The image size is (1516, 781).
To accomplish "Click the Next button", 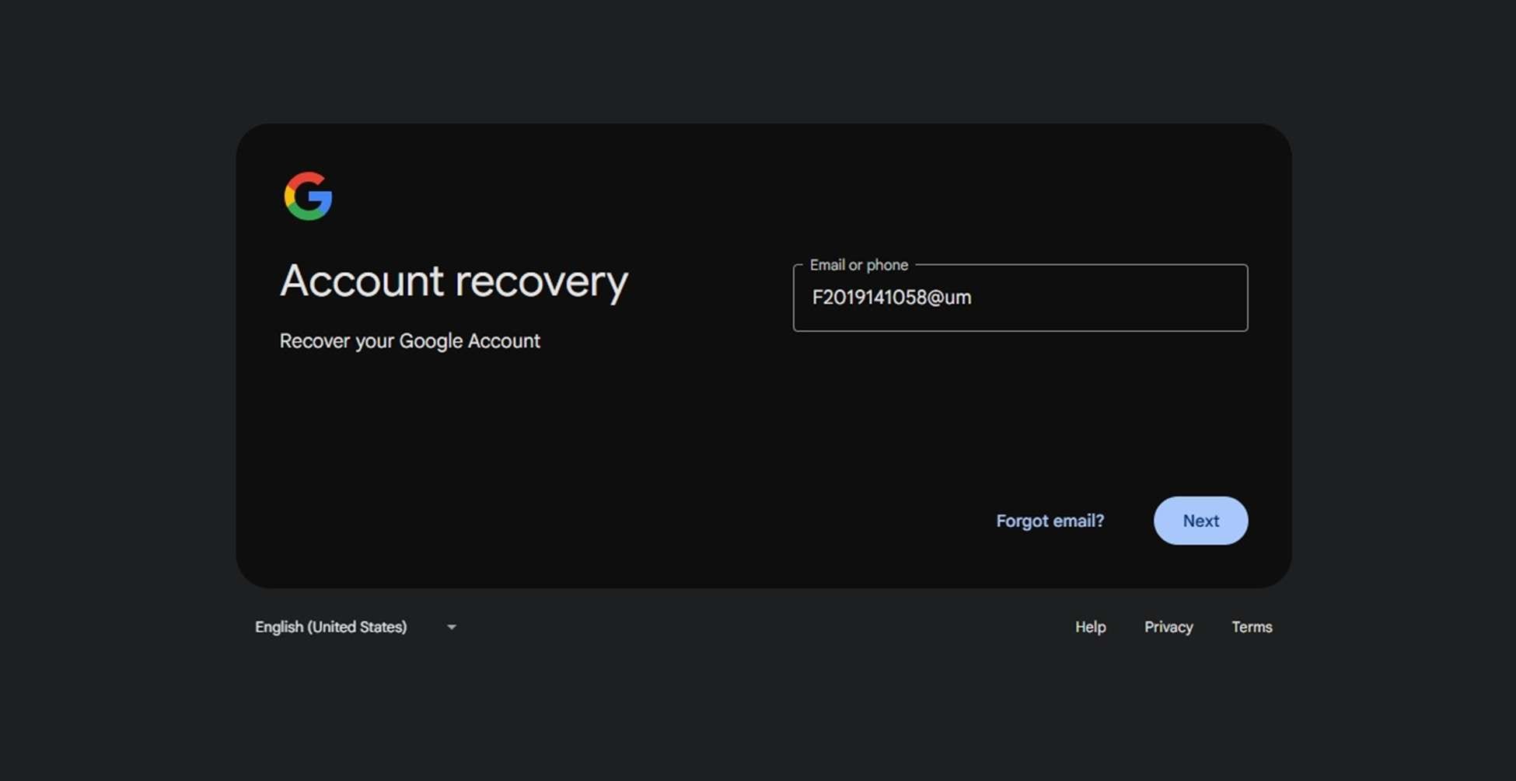I will tap(1200, 521).
